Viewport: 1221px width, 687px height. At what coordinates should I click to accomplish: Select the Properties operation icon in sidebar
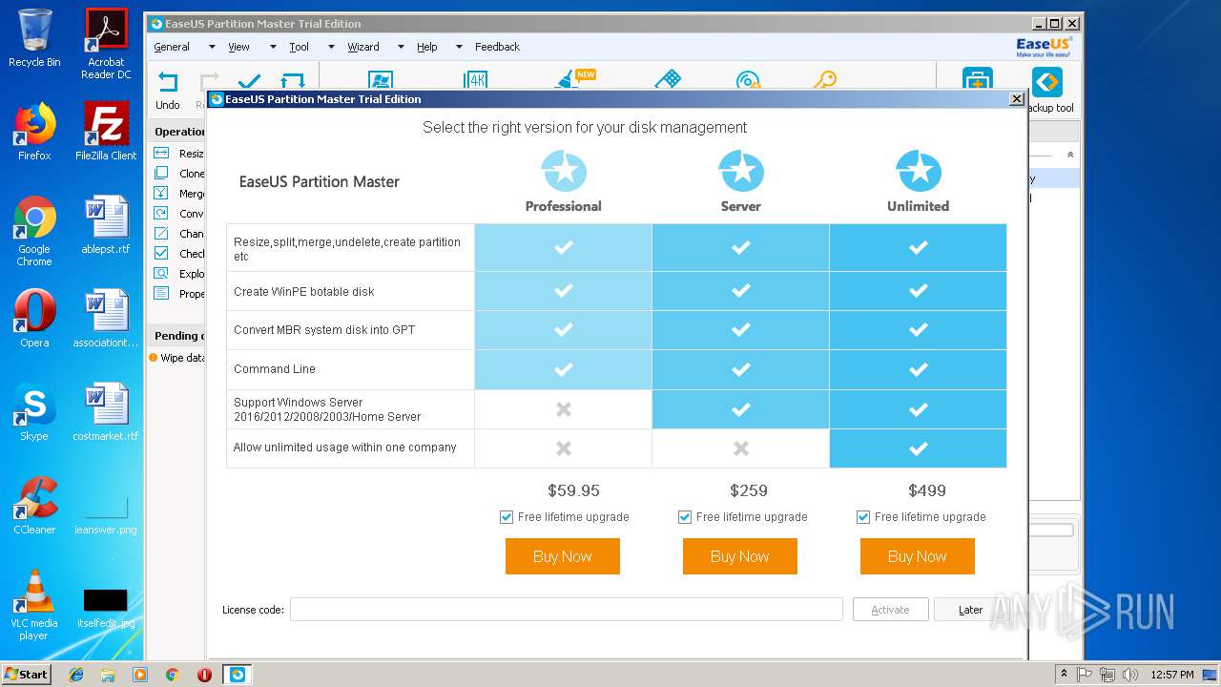pyautogui.click(x=161, y=294)
